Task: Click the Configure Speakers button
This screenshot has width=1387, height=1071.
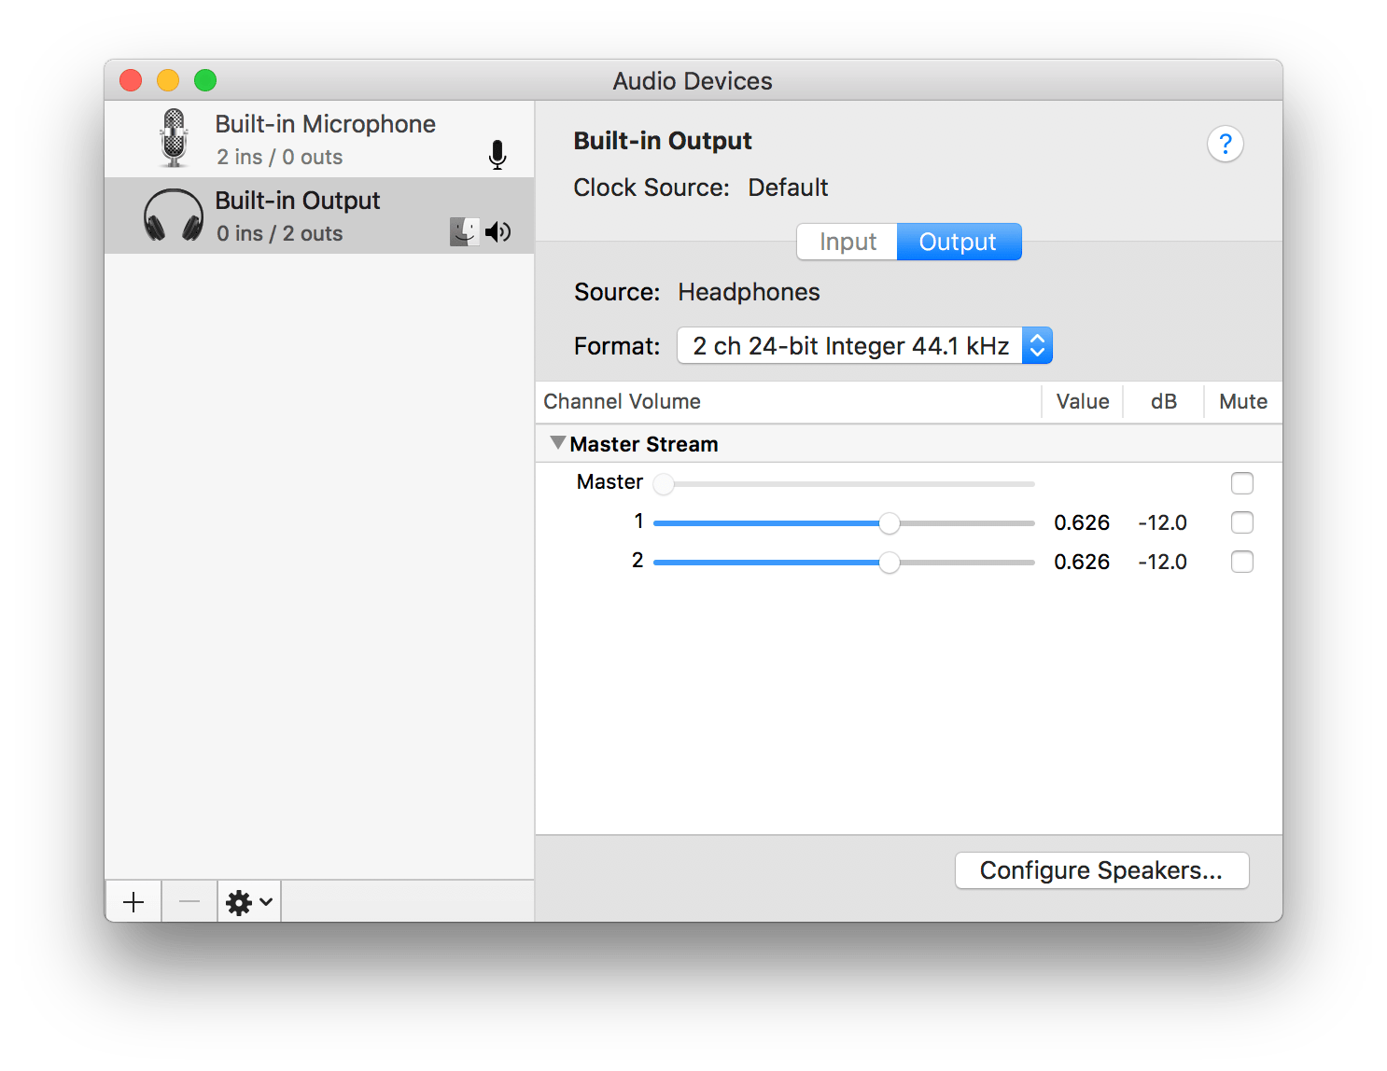Action: coord(1101,869)
